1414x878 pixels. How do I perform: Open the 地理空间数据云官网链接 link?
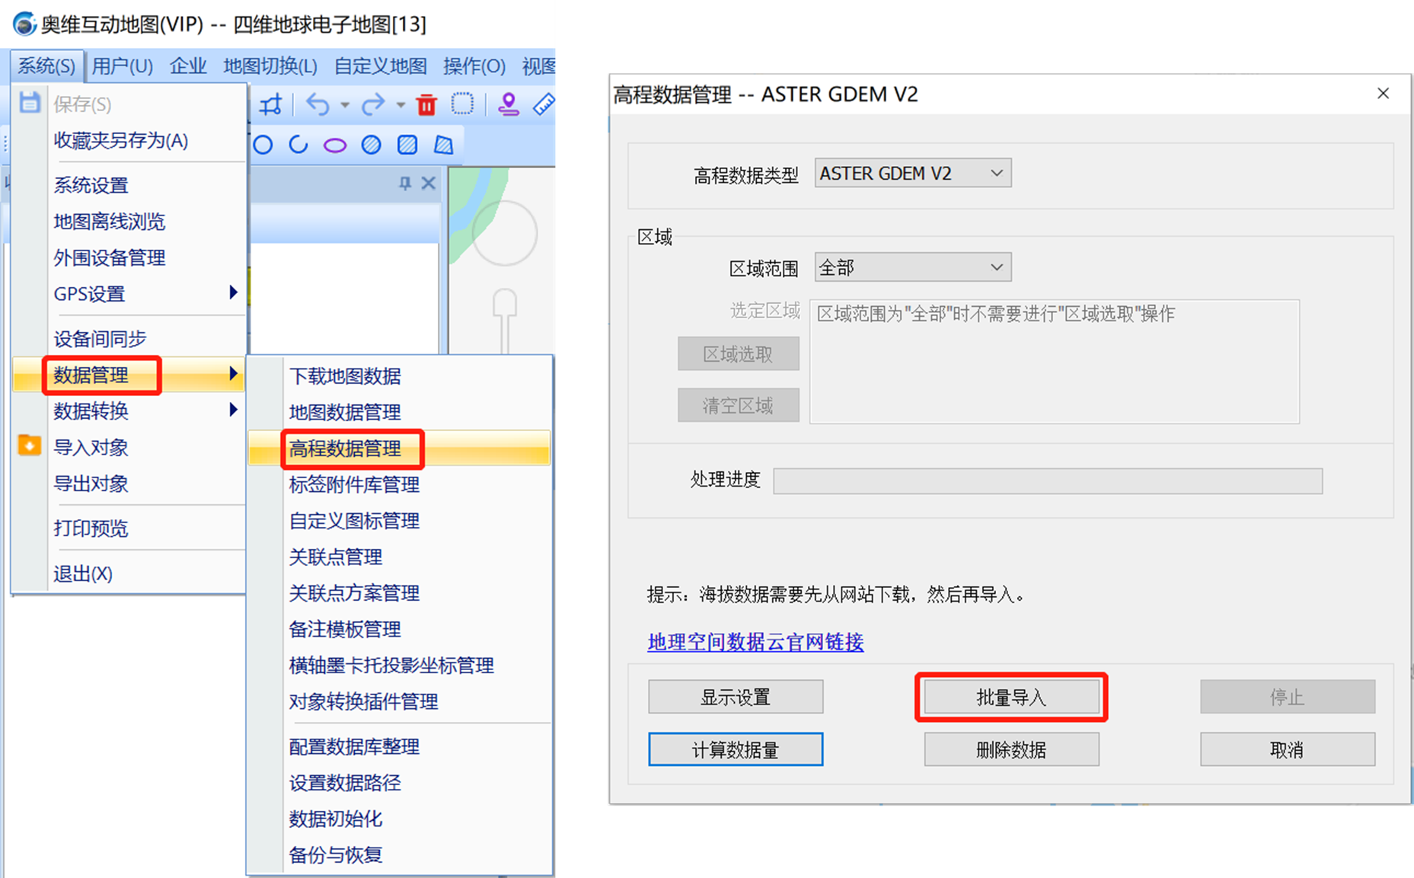(x=755, y=643)
